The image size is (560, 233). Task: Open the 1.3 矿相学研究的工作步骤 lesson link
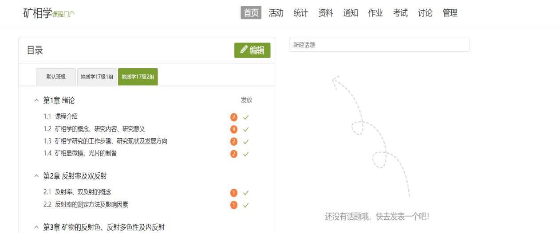111,141
